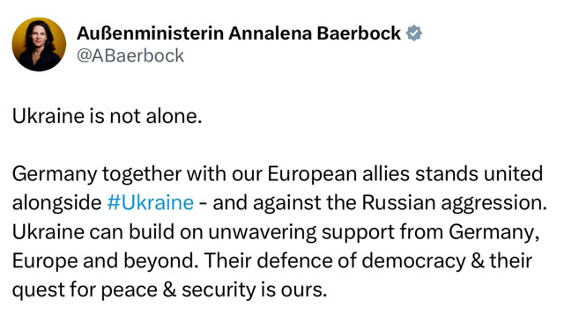Click the word "quest" on the last line
The height and width of the screenshot is (321, 564).
pyautogui.click(x=38, y=290)
